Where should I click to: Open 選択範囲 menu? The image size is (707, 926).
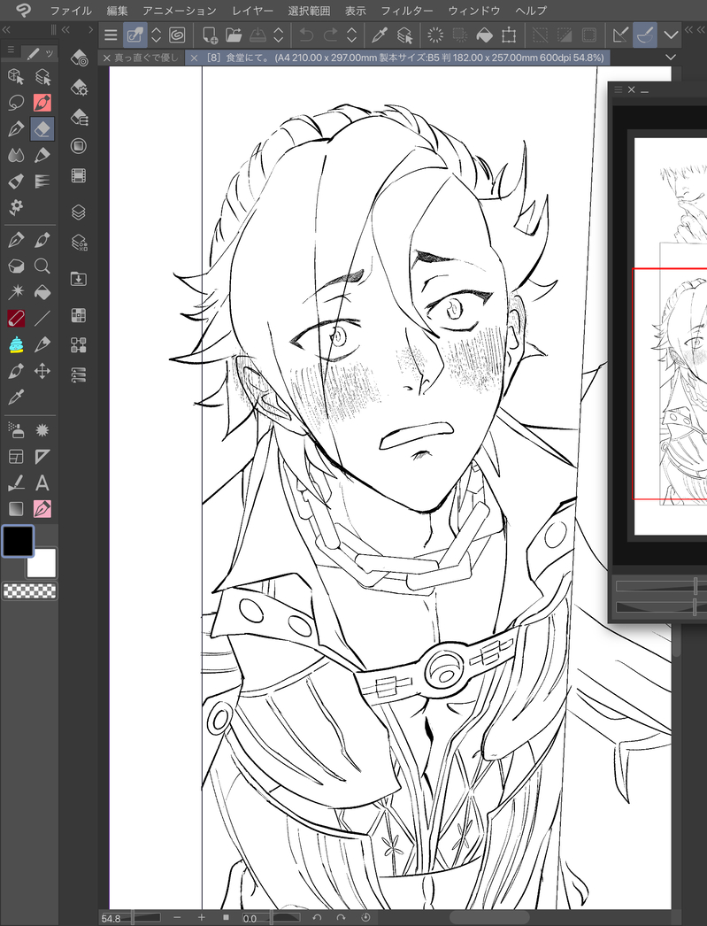coord(309,11)
